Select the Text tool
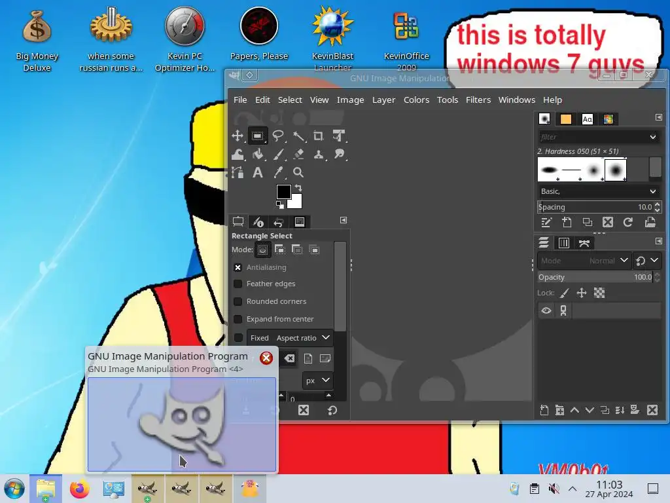 coord(258,172)
